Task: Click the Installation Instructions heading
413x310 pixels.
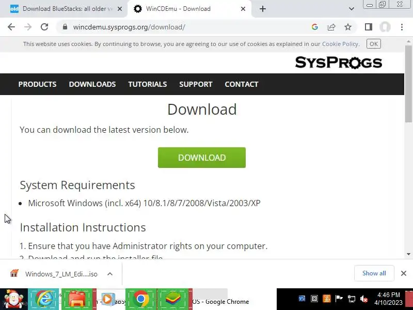Action: point(83,227)
